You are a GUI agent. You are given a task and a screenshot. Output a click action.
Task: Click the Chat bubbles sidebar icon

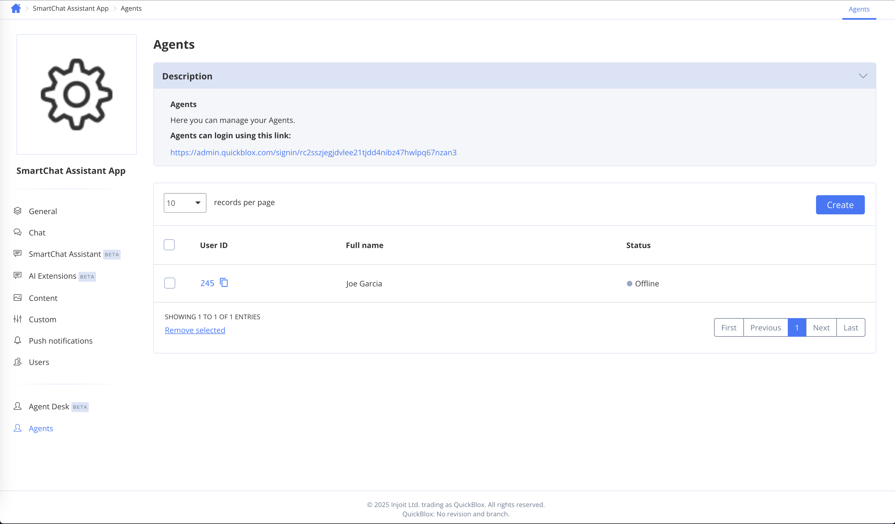pyautogui.click(x=17, y=232)
